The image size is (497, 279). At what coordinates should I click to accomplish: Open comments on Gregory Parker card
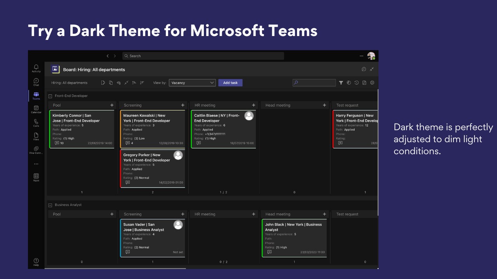pos(128,183)
